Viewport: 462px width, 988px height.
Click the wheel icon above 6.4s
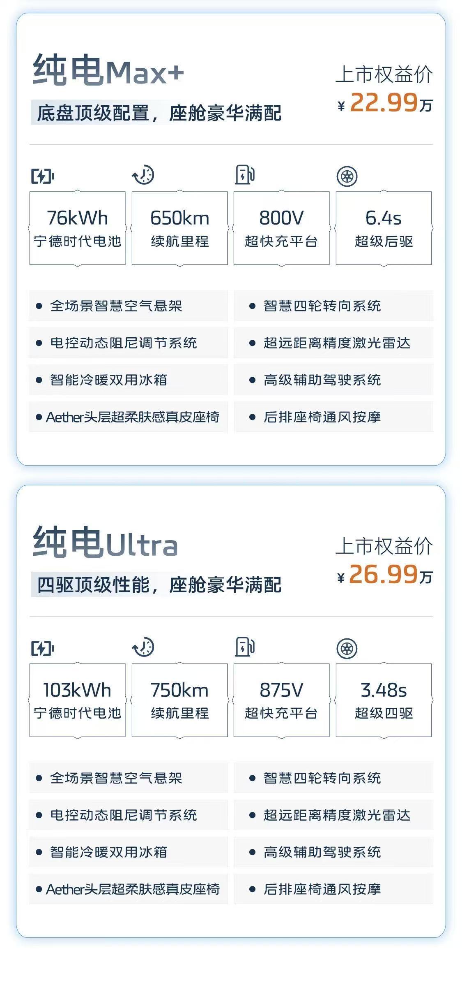(x=347, y=176)
